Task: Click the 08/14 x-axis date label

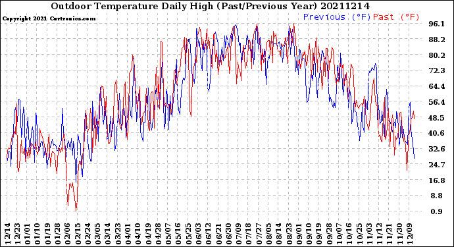Action: (278, 234)
